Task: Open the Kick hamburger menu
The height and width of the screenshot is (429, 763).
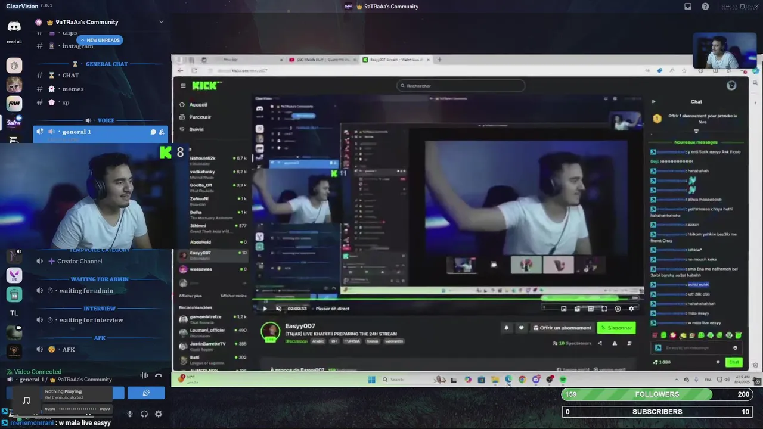Action: pos(183,86)
